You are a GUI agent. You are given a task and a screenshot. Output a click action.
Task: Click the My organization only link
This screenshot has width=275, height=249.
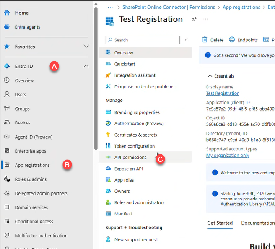(x=227, y=156)
